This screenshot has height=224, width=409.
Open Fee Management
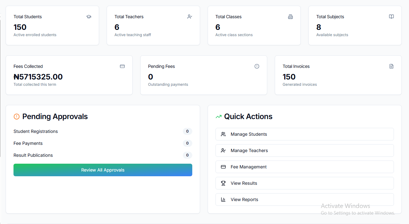click(x=305, y=167)
